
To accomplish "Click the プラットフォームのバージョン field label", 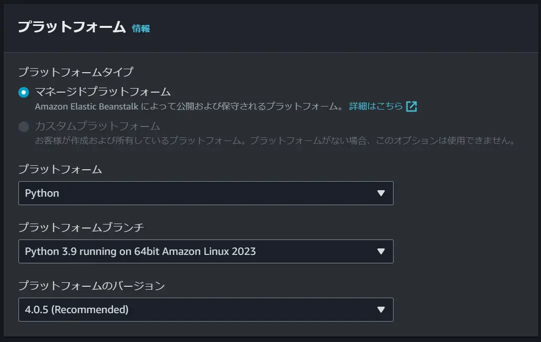I will pyautogui.click(x=92, y=286).
